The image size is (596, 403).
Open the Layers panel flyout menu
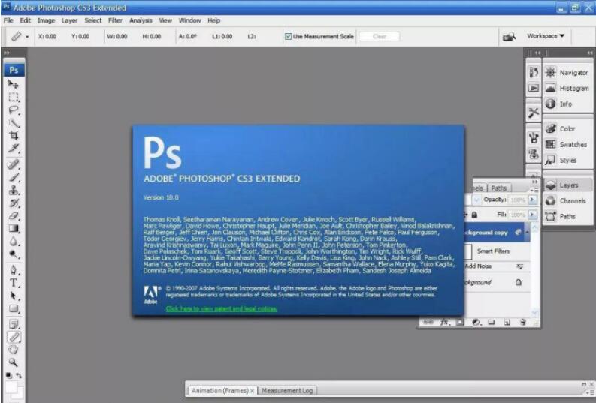point(534,190)
